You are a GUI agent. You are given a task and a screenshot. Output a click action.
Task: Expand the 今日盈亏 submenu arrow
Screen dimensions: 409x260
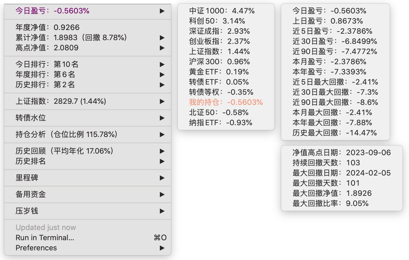pos(162,11)
